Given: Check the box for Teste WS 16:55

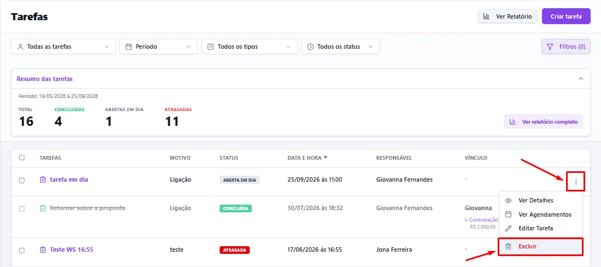Looking at the screenshot, I should [x=22, y=251].
